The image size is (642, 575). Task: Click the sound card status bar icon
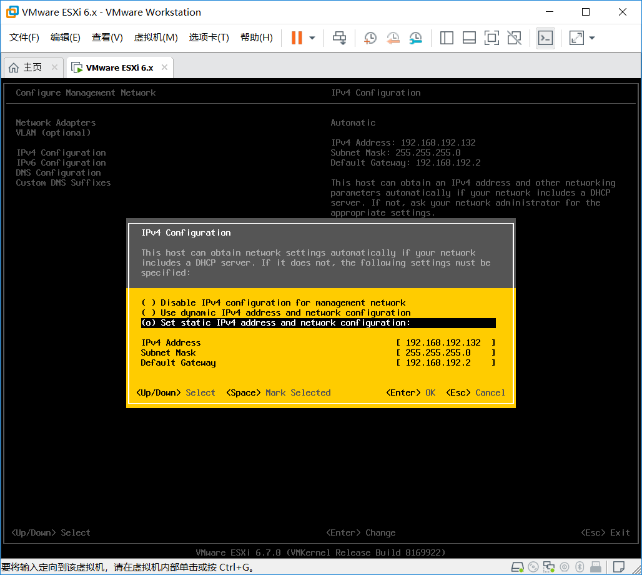[x=565, y=567]
